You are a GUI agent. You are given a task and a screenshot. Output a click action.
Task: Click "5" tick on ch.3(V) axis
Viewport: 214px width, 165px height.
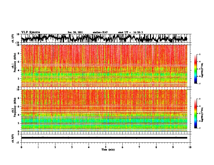coord(19,134)
